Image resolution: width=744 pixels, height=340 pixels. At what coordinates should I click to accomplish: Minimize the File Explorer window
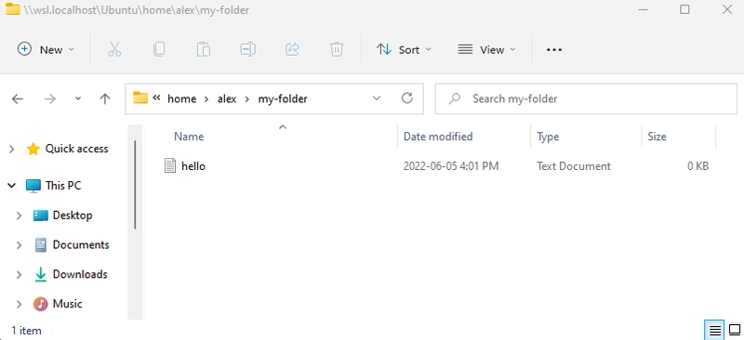click(642, 9)
